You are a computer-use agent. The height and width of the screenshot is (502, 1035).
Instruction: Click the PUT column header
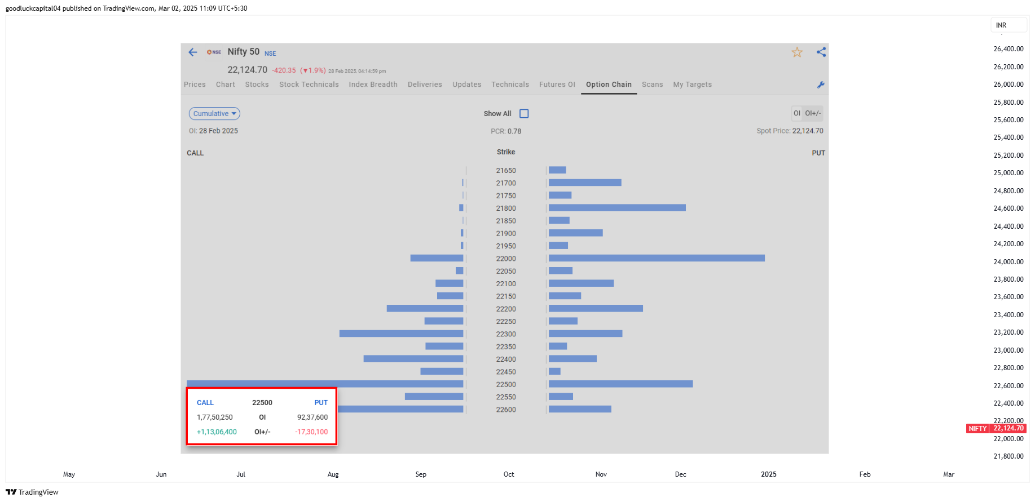point(818,153)
